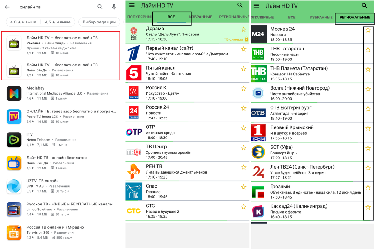Open Mediabay app icon
Viewport: 375px width, 249px height.
tap(14, 93)
